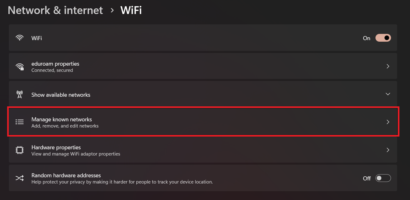The width and height of the screenshot is (410, 200).
Task: Click the WiFi signal icon in first row
Action: click(x=20, y=38)
